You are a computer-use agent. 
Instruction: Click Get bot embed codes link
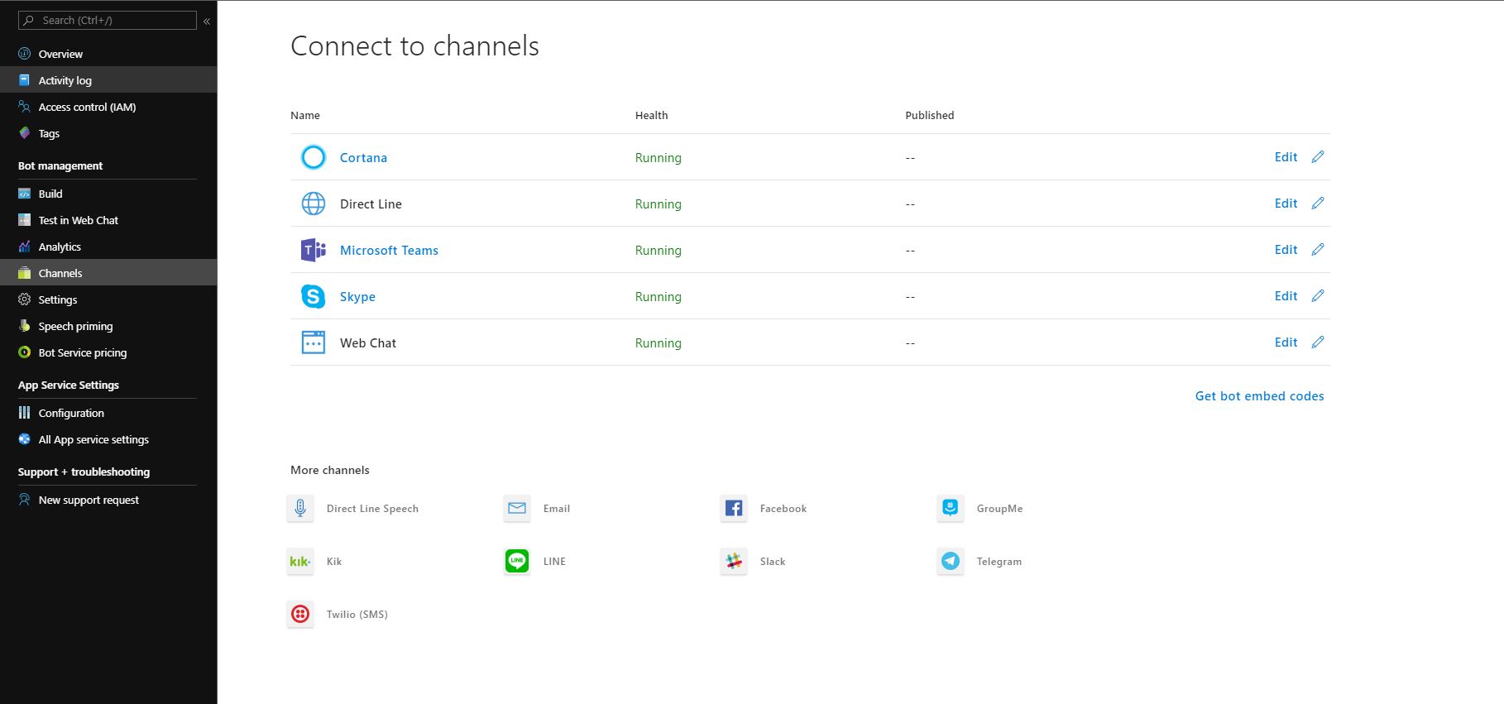coord(1259,396)
